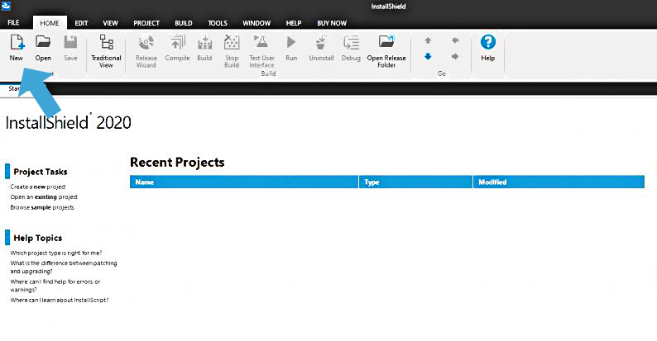Sort recent projects by Modified column

[559, 182]
